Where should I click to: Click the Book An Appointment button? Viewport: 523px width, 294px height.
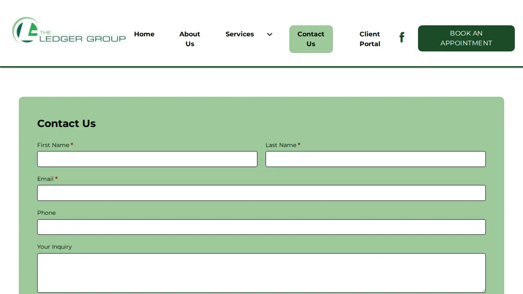coord(466,38)
